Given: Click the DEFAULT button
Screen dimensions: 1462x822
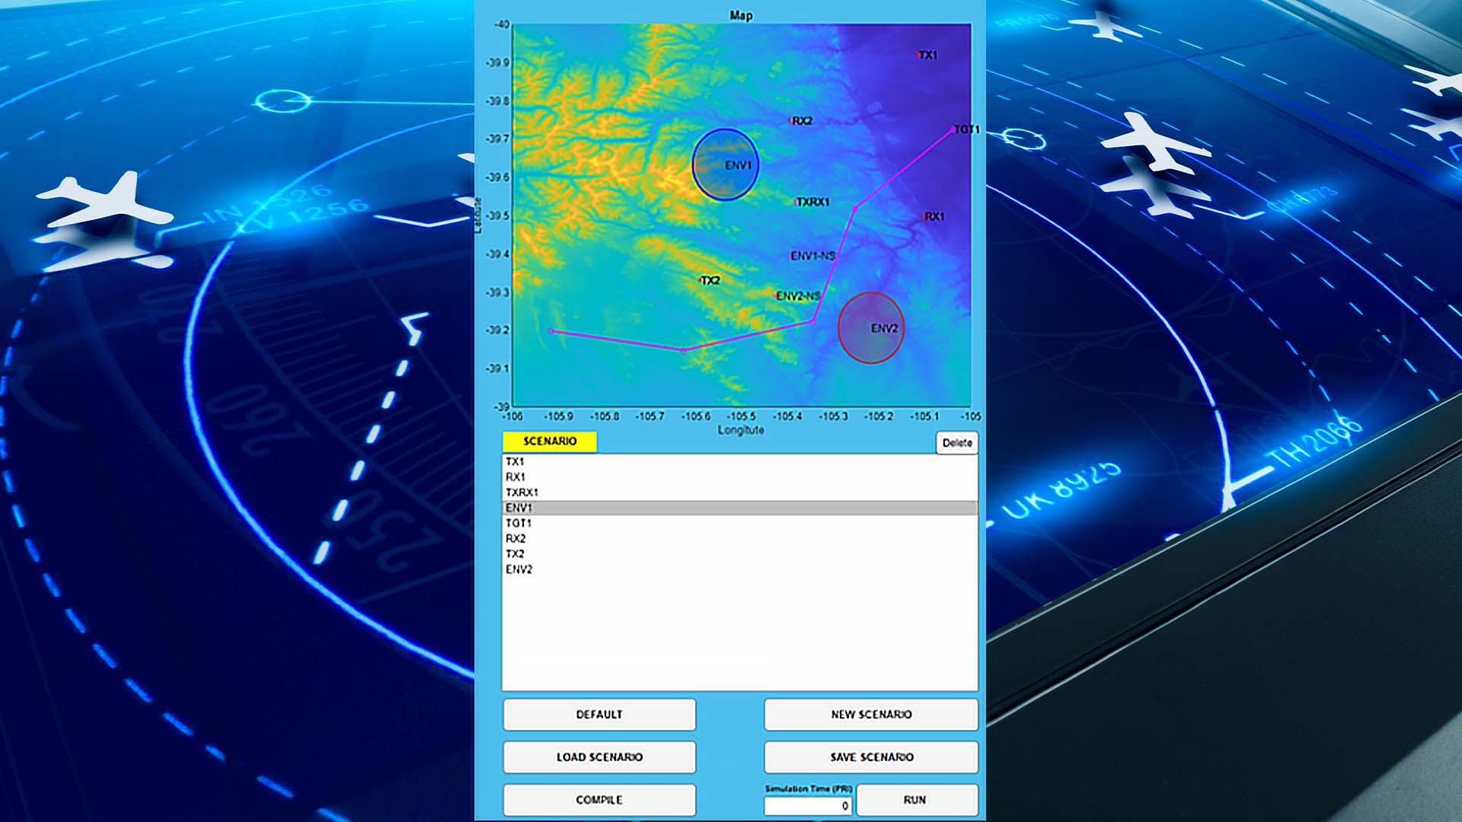Looking at the screenshot, I should coord(599,715).
